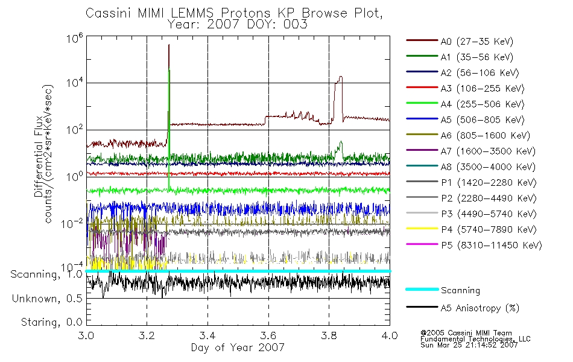Click the 3.4 x-axis tick label

pos(207,335)
